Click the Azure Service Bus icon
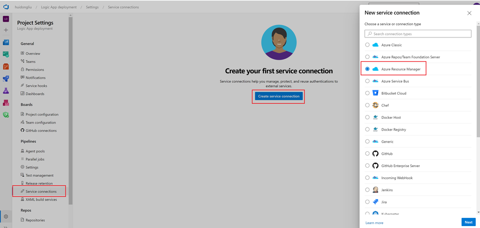 pyautogui.click(x=375, y=81)
